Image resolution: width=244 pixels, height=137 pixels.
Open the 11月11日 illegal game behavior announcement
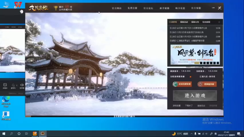[186, 32]
